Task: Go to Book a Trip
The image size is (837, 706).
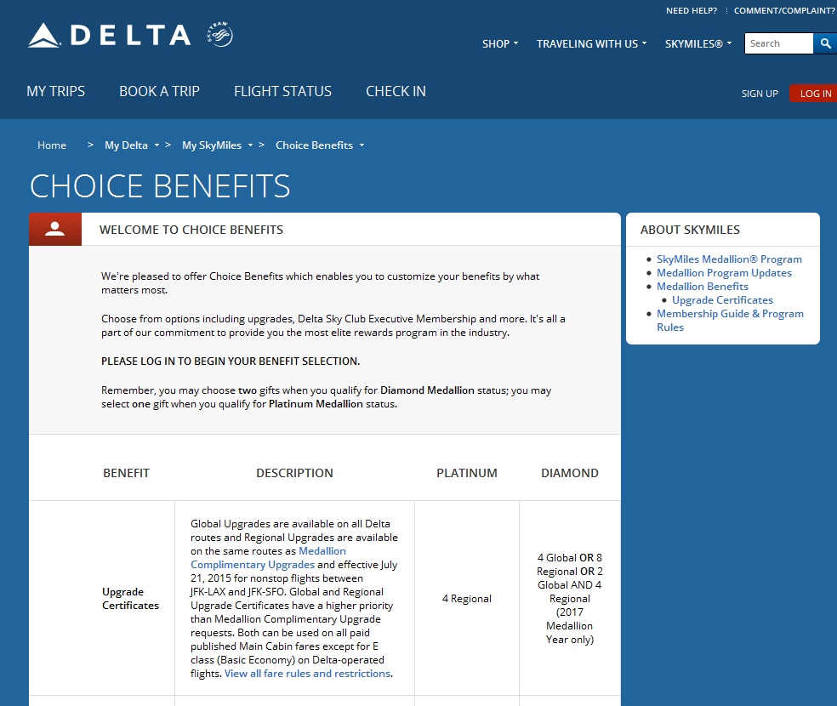Action: point(159,91)
